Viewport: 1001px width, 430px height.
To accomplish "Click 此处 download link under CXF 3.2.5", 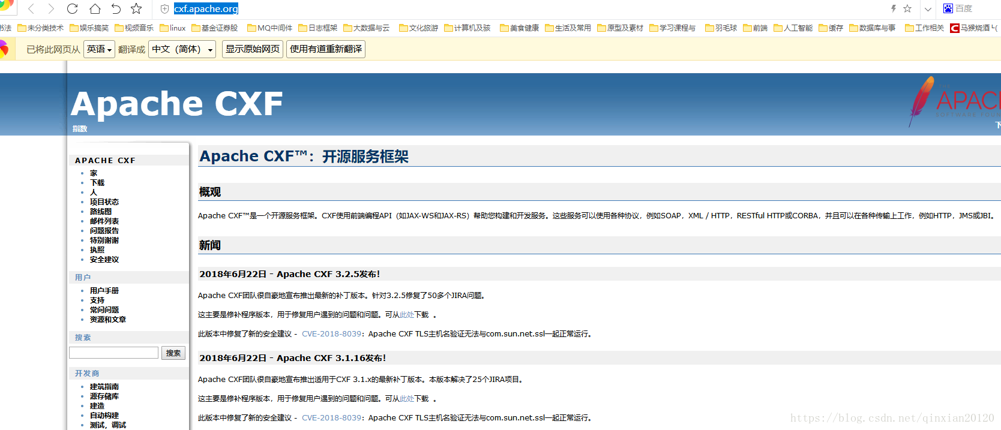I will (x=407, y=315).
